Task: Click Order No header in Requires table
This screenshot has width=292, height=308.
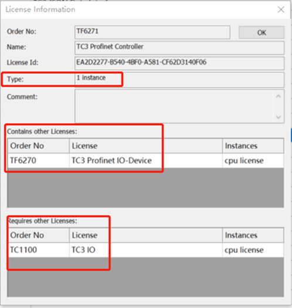Action: point(38,235)
